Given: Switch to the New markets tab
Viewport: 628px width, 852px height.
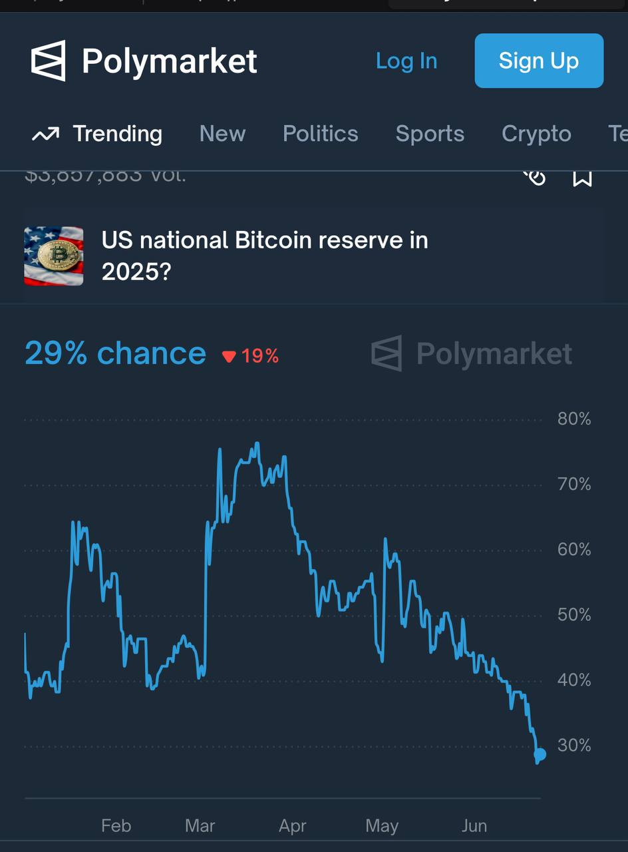Looking at the screenshot, I should click(222, 134).
